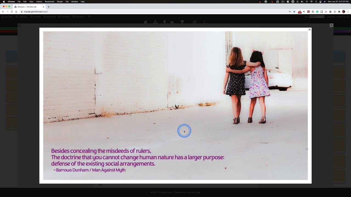
Task: Click the comments bubble in admin bar
Action: 90,17
